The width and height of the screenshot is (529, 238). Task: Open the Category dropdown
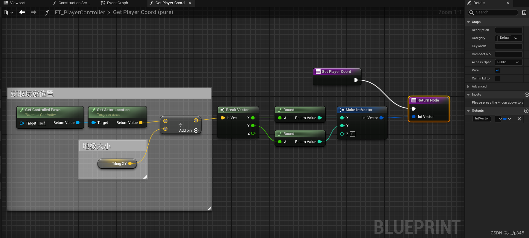(x=509, y=38)
